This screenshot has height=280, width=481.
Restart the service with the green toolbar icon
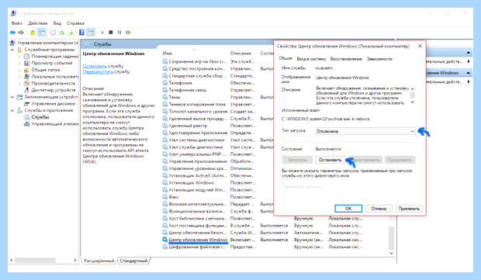[x=128, y=33]
